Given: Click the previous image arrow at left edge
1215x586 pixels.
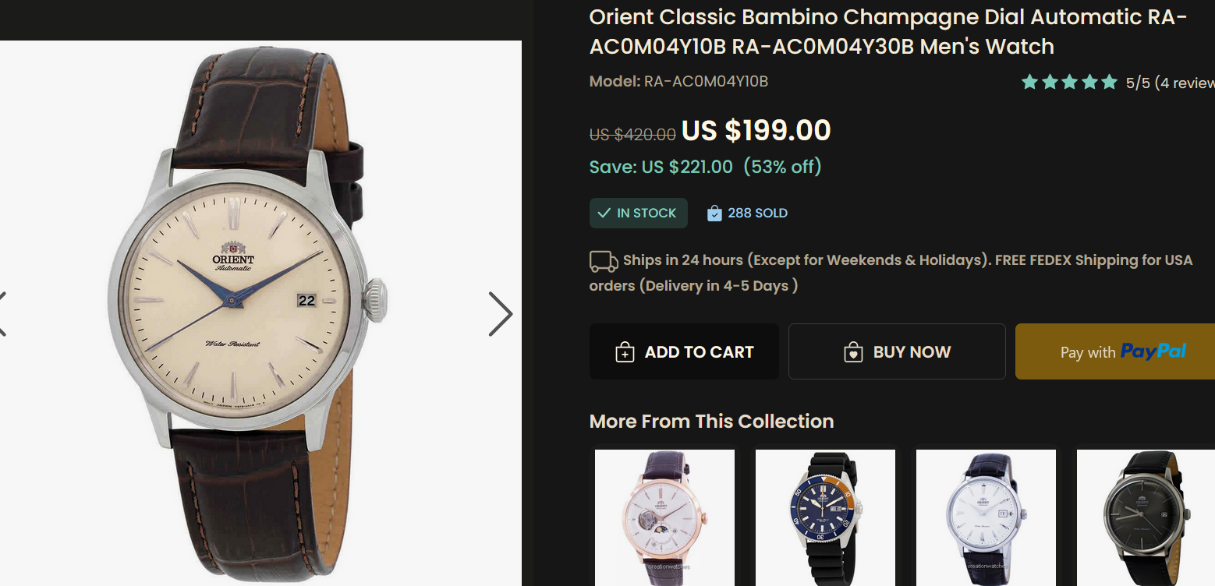Looking at the screenshot, I should 2,314.
